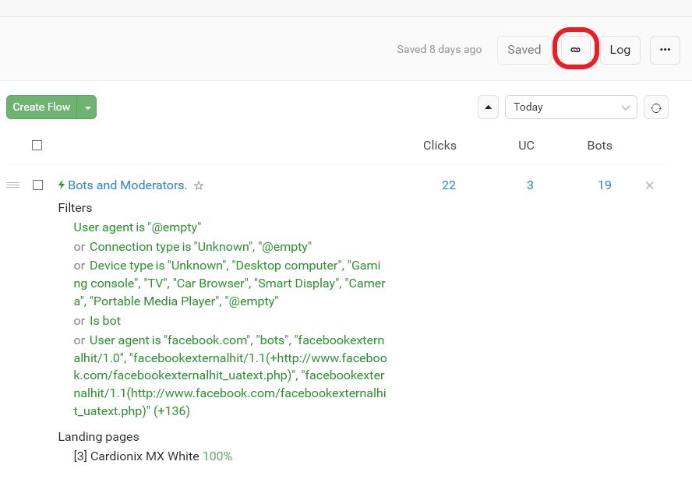
Task: Click the UC value 3
Action: (530, 185)
